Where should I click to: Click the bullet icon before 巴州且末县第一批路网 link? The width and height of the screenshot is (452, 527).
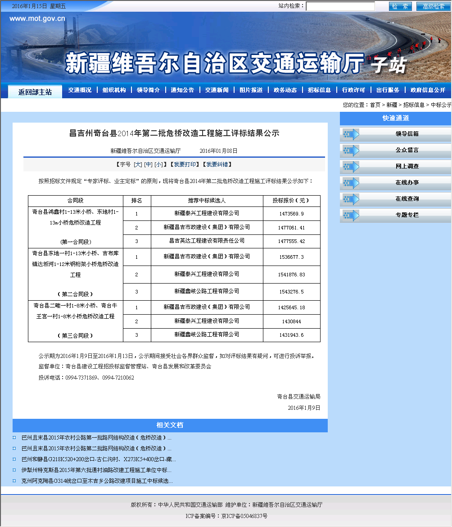coord(14,438)
